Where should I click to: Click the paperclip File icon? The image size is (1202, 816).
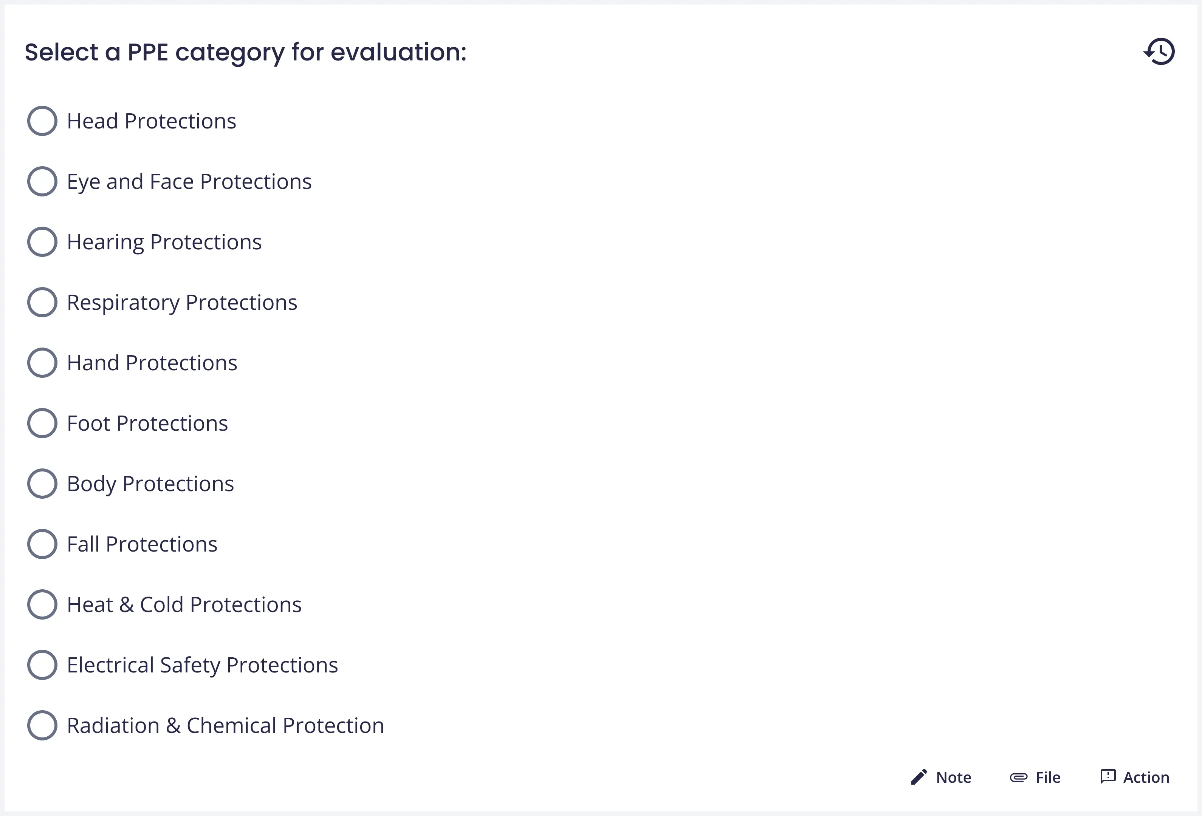pyautogui.click(x=1018, y=777)
